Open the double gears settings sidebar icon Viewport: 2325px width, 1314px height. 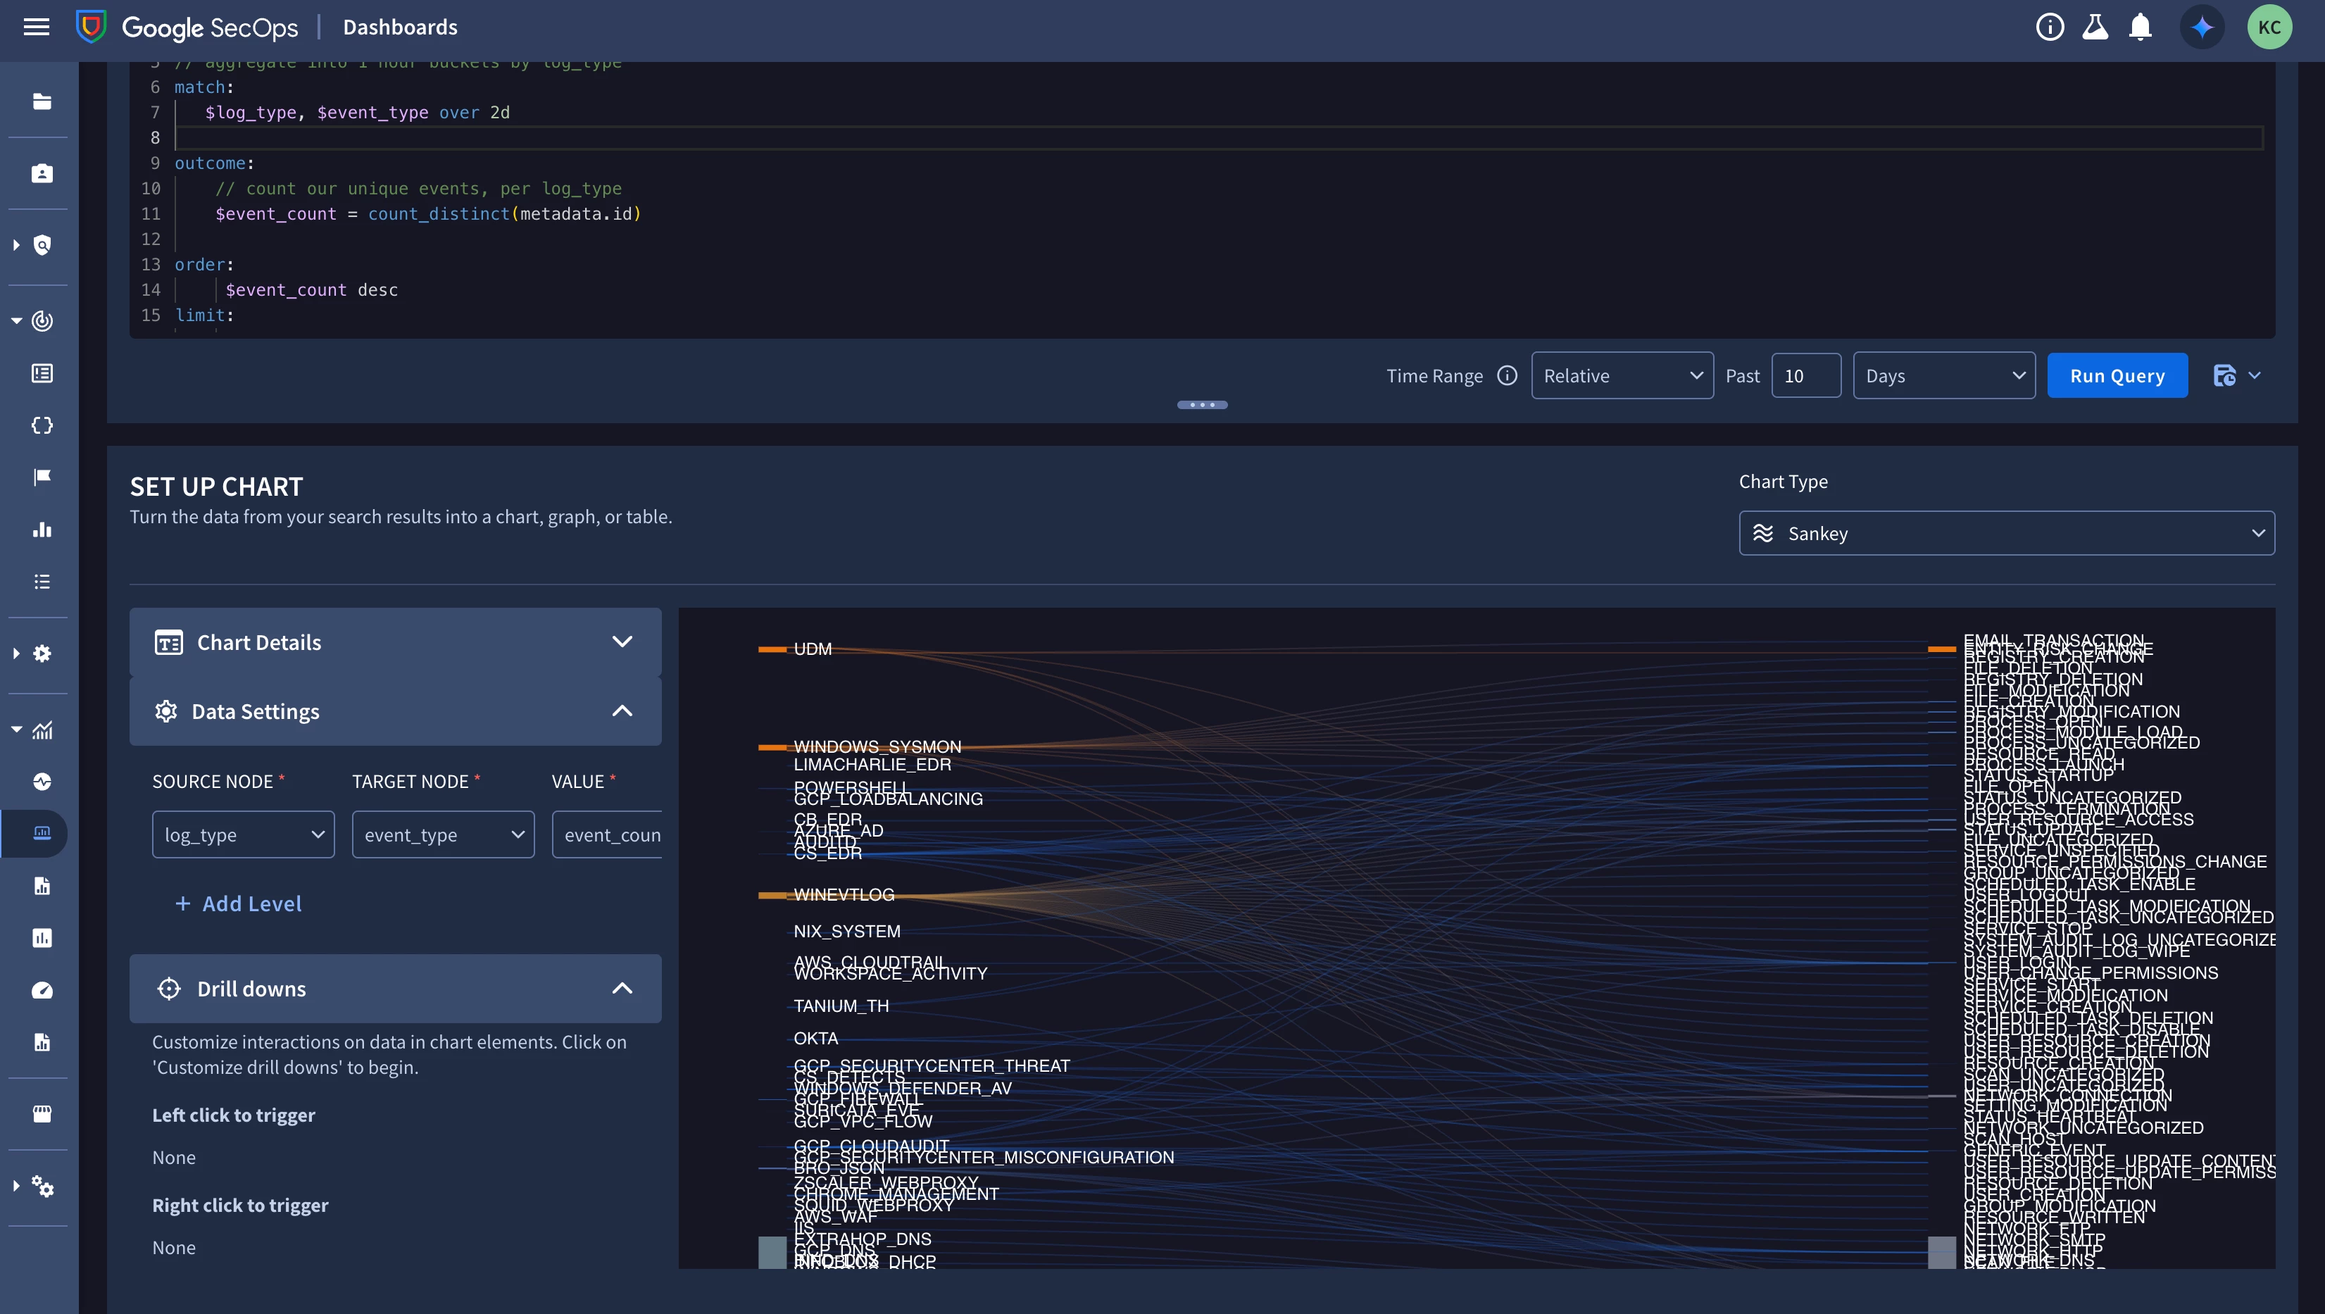point(42,1186)
